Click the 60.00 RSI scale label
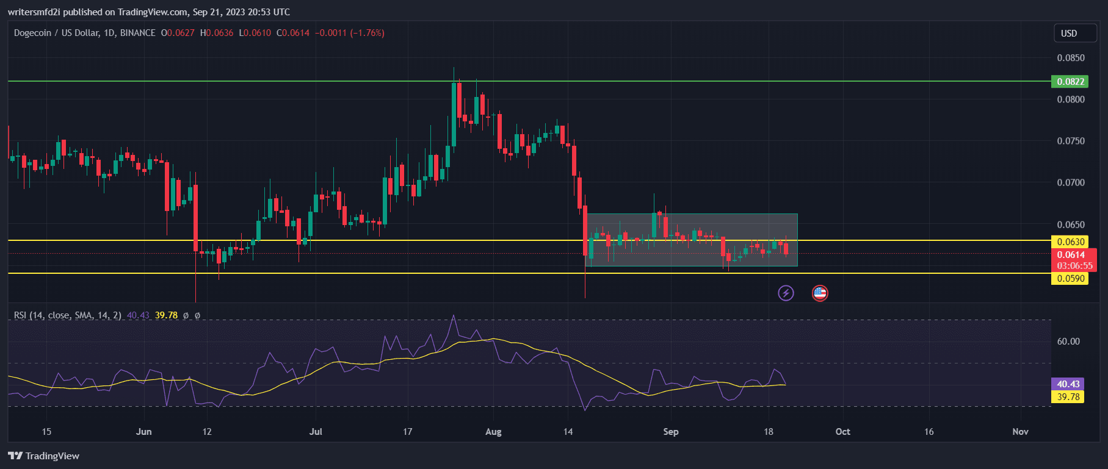1108x469 pixels. 1068,342
